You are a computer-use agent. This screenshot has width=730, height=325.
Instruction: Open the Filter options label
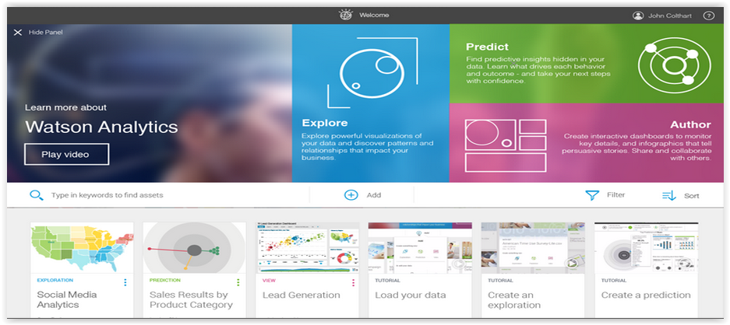pyautogui.click(x=616, y=195)
